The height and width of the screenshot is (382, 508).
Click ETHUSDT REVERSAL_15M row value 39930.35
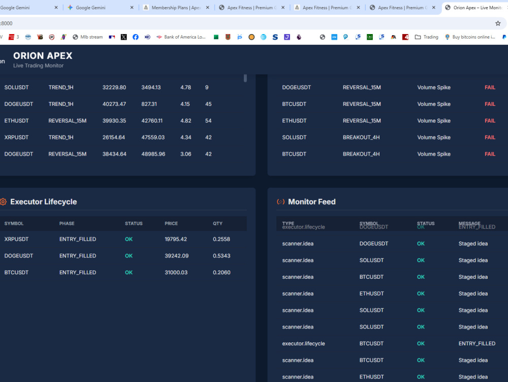tap(114, 121)
